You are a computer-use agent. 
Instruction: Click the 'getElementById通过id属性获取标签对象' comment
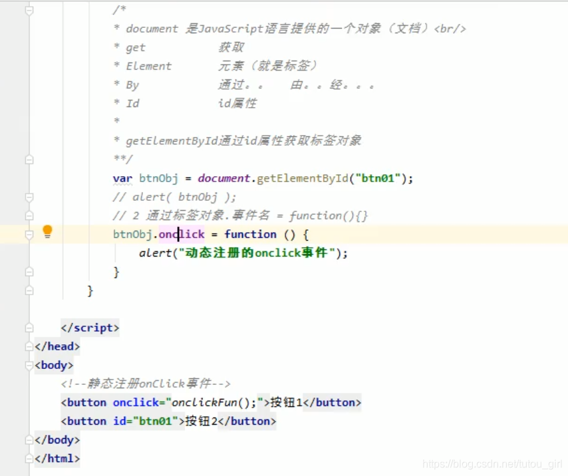coord(243,141)
